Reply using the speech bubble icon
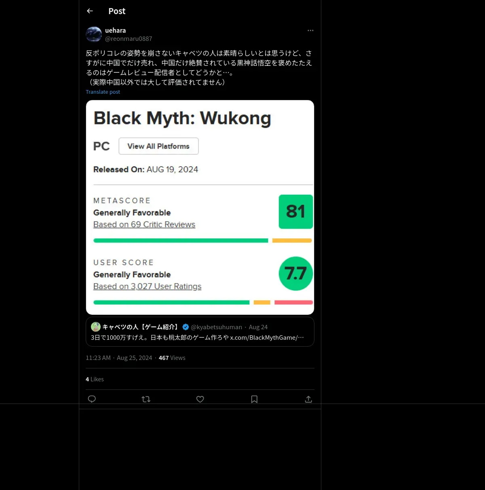The image size is (485, 490). 92,399
